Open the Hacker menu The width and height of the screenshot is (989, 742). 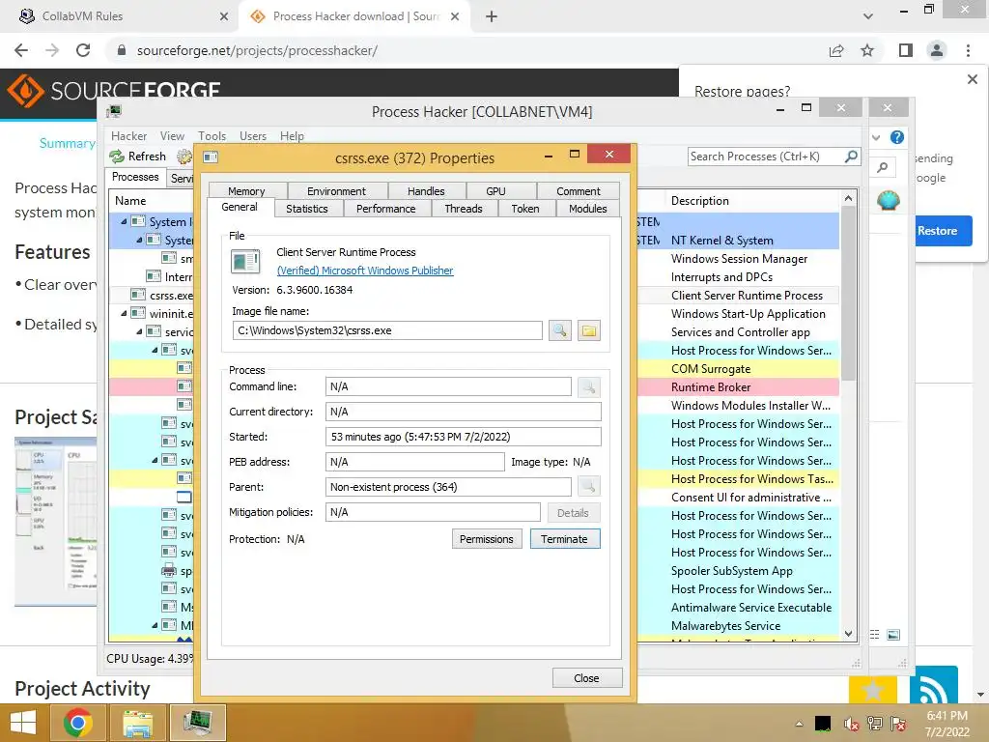pyautogui.click(x=128, y=135)
